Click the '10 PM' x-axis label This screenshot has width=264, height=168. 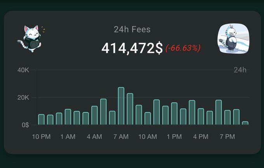coord(41,137)
